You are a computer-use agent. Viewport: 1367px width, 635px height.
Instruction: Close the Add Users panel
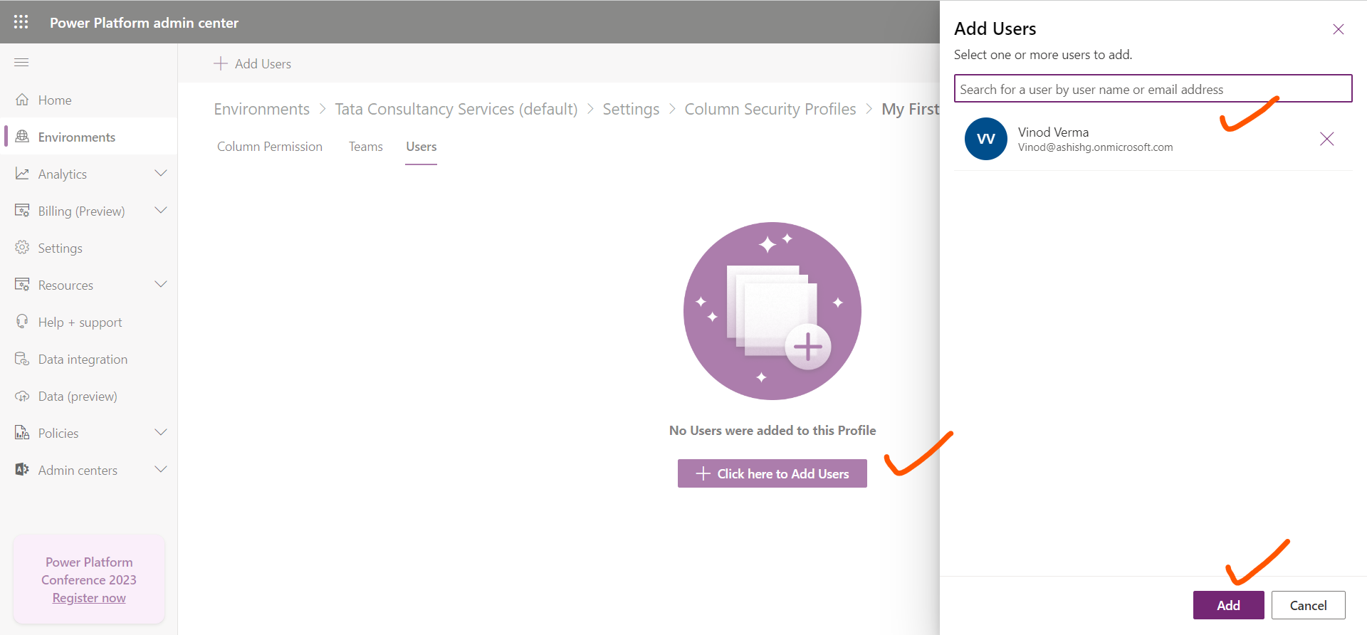tap(1338, 29)
